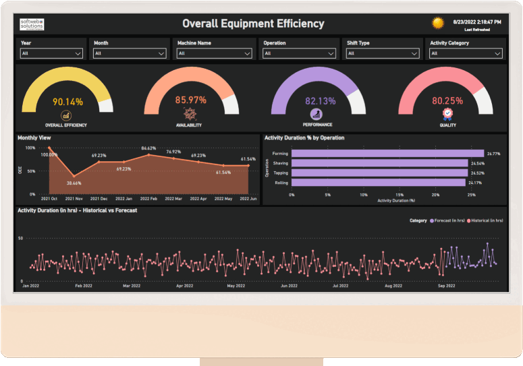523x366 pixels.
Task: Toggle the Forecast (in hrs) legend marker
Action: coord(432,220)
